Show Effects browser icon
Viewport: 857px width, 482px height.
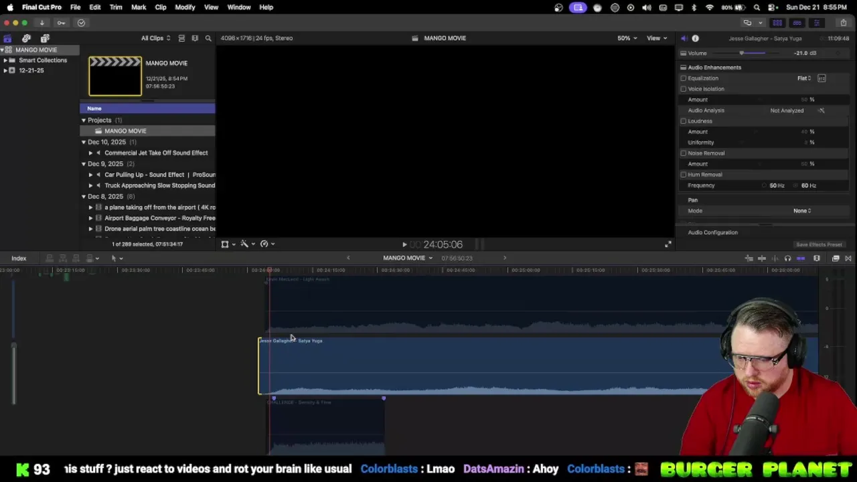(836, 258)
